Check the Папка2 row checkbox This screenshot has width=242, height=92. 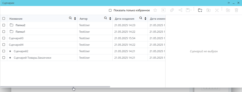[x=4, y=25]
